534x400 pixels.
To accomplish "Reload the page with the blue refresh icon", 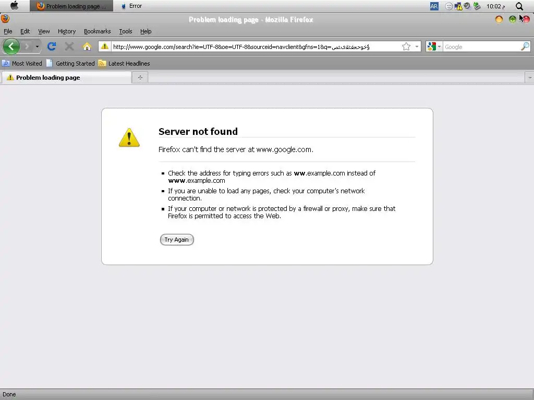I will coord(52,46).
